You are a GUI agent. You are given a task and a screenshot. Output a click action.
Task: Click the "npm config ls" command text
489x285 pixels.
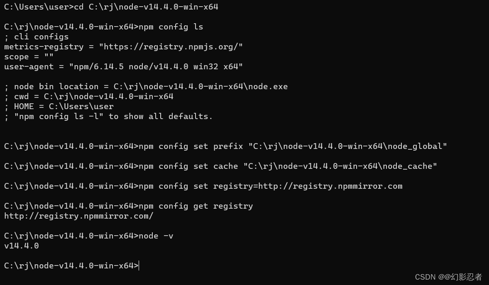tap(171, 27)
